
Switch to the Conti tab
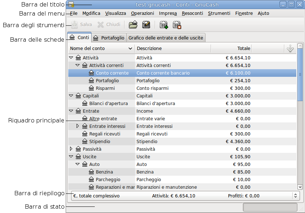point(80,37)
